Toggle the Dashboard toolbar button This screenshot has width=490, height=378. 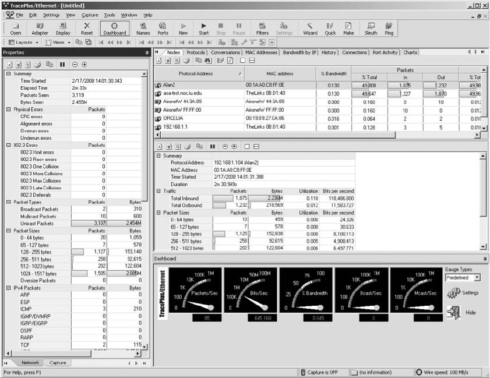click(114, 29)
